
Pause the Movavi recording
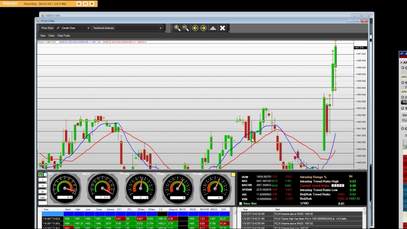(85, 4)
